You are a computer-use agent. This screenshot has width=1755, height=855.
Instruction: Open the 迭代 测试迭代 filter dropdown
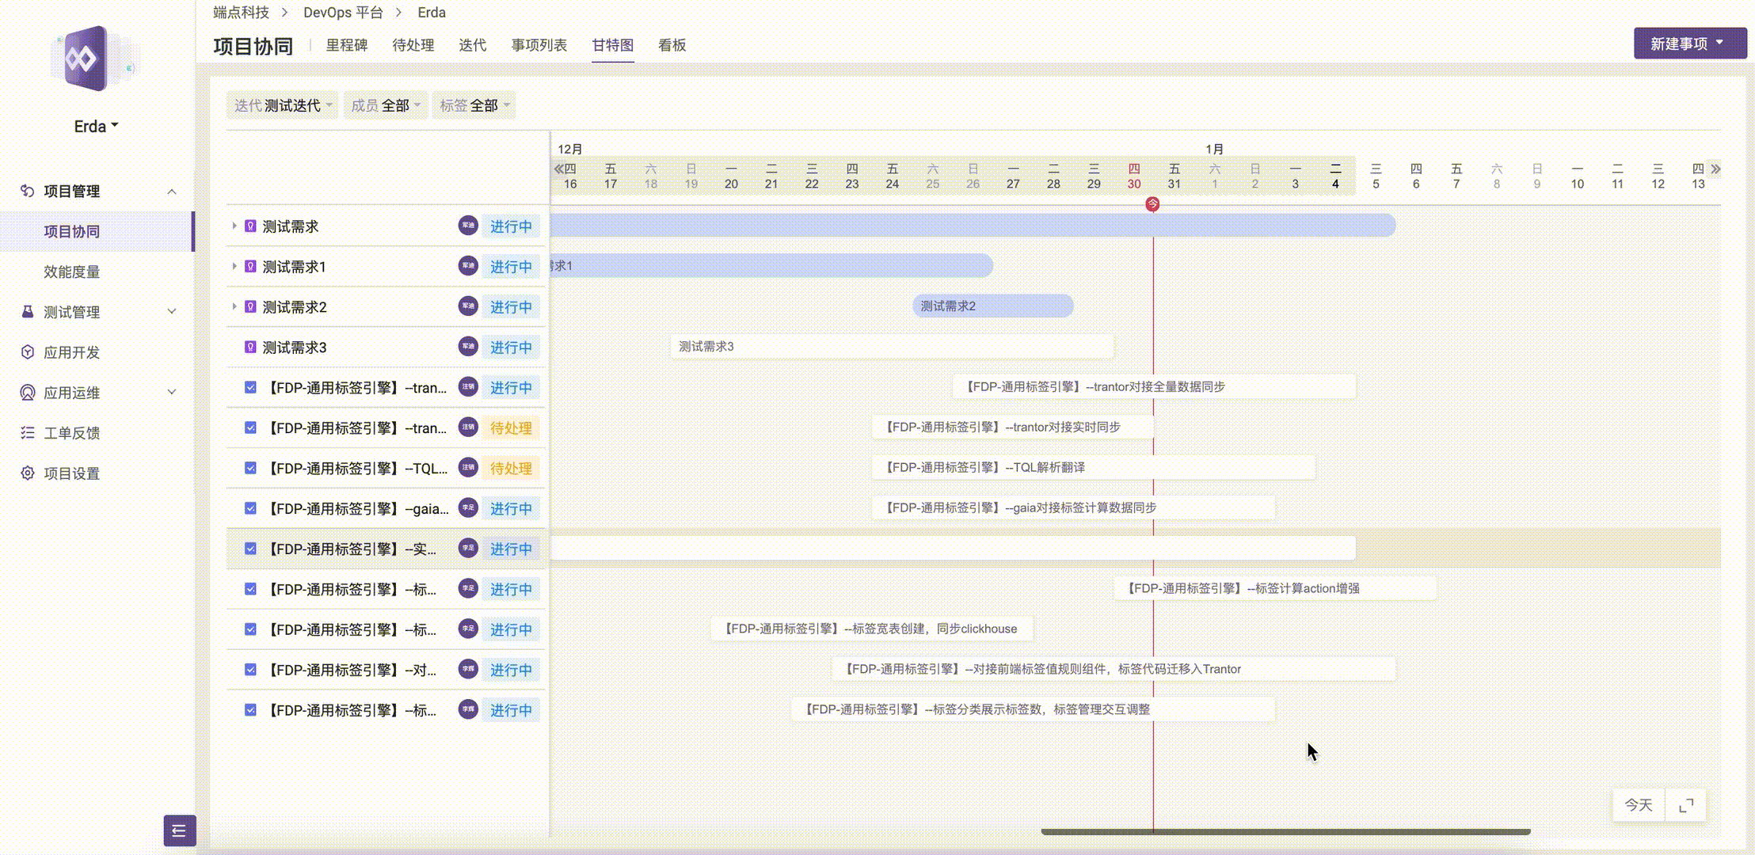tap(282, 104)
